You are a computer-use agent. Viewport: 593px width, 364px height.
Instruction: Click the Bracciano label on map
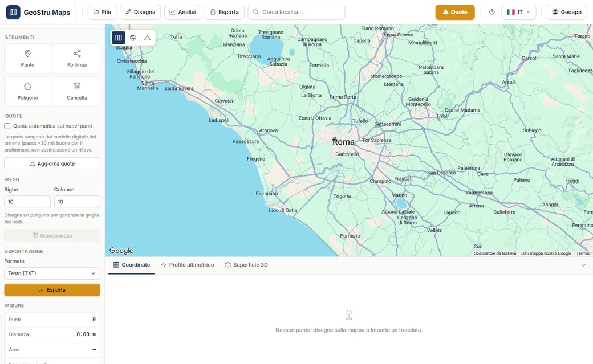coord(249,56)
